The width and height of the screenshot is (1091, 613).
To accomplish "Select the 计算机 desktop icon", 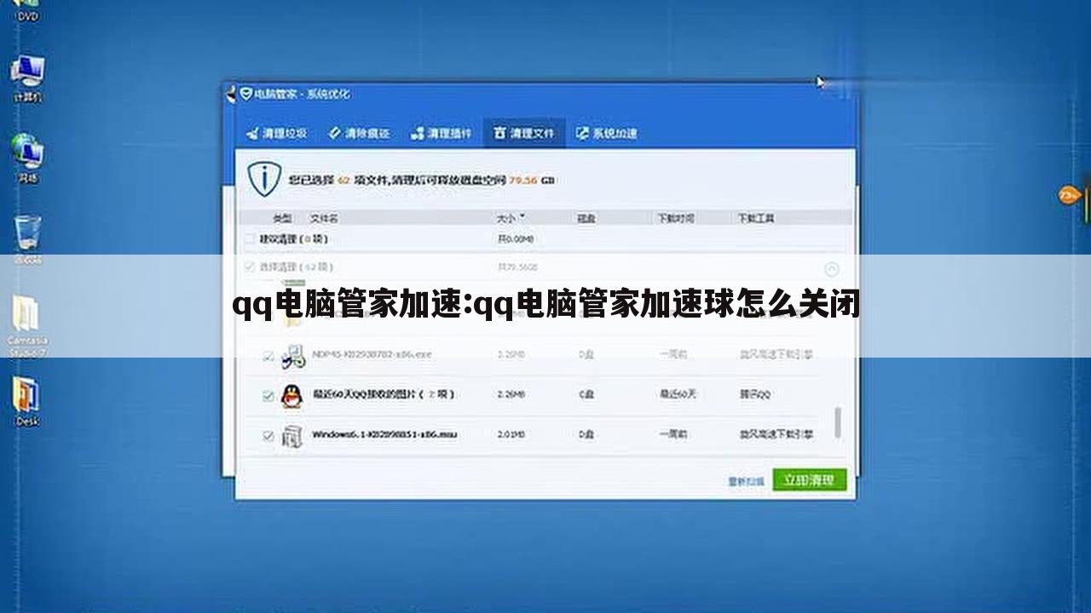I will [27, 77].
